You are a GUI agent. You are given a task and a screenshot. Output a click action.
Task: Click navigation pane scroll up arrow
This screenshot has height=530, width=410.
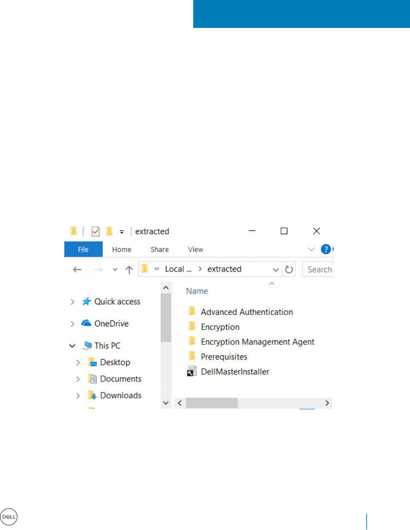166,288
